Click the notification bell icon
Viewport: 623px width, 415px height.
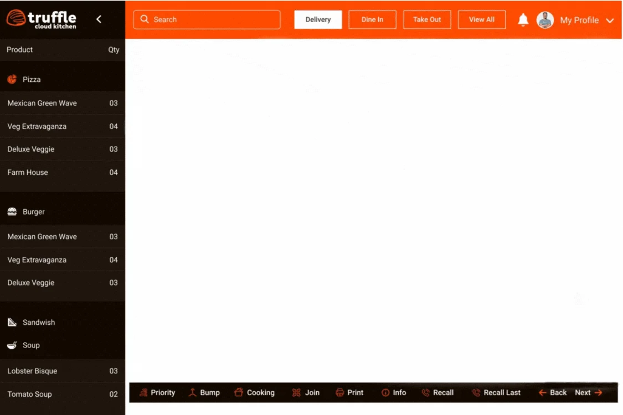tap(523, 20)
